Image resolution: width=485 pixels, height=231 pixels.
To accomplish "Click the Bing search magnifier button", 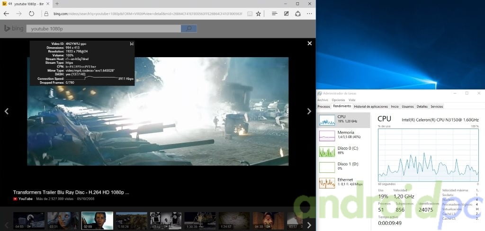I will coord(189,29).
